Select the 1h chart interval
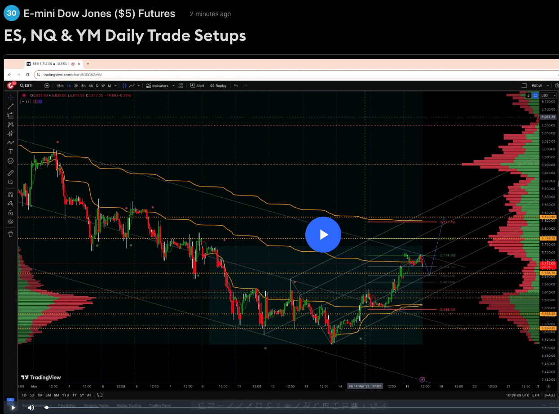 pos(69,85)
